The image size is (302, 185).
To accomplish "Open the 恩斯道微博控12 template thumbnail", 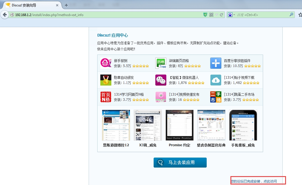I will 116,125.
